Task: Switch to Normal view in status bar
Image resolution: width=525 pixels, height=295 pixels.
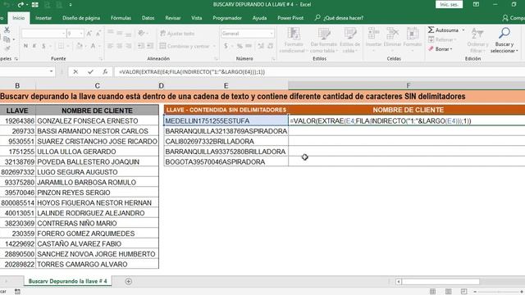Action: click(x=432, y=292)
